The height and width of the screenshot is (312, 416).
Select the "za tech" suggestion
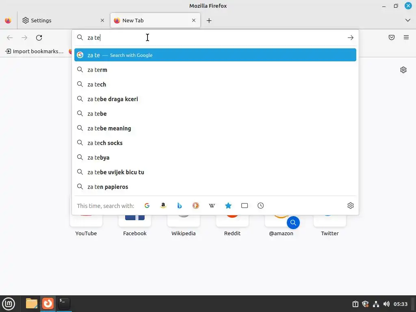215,84
